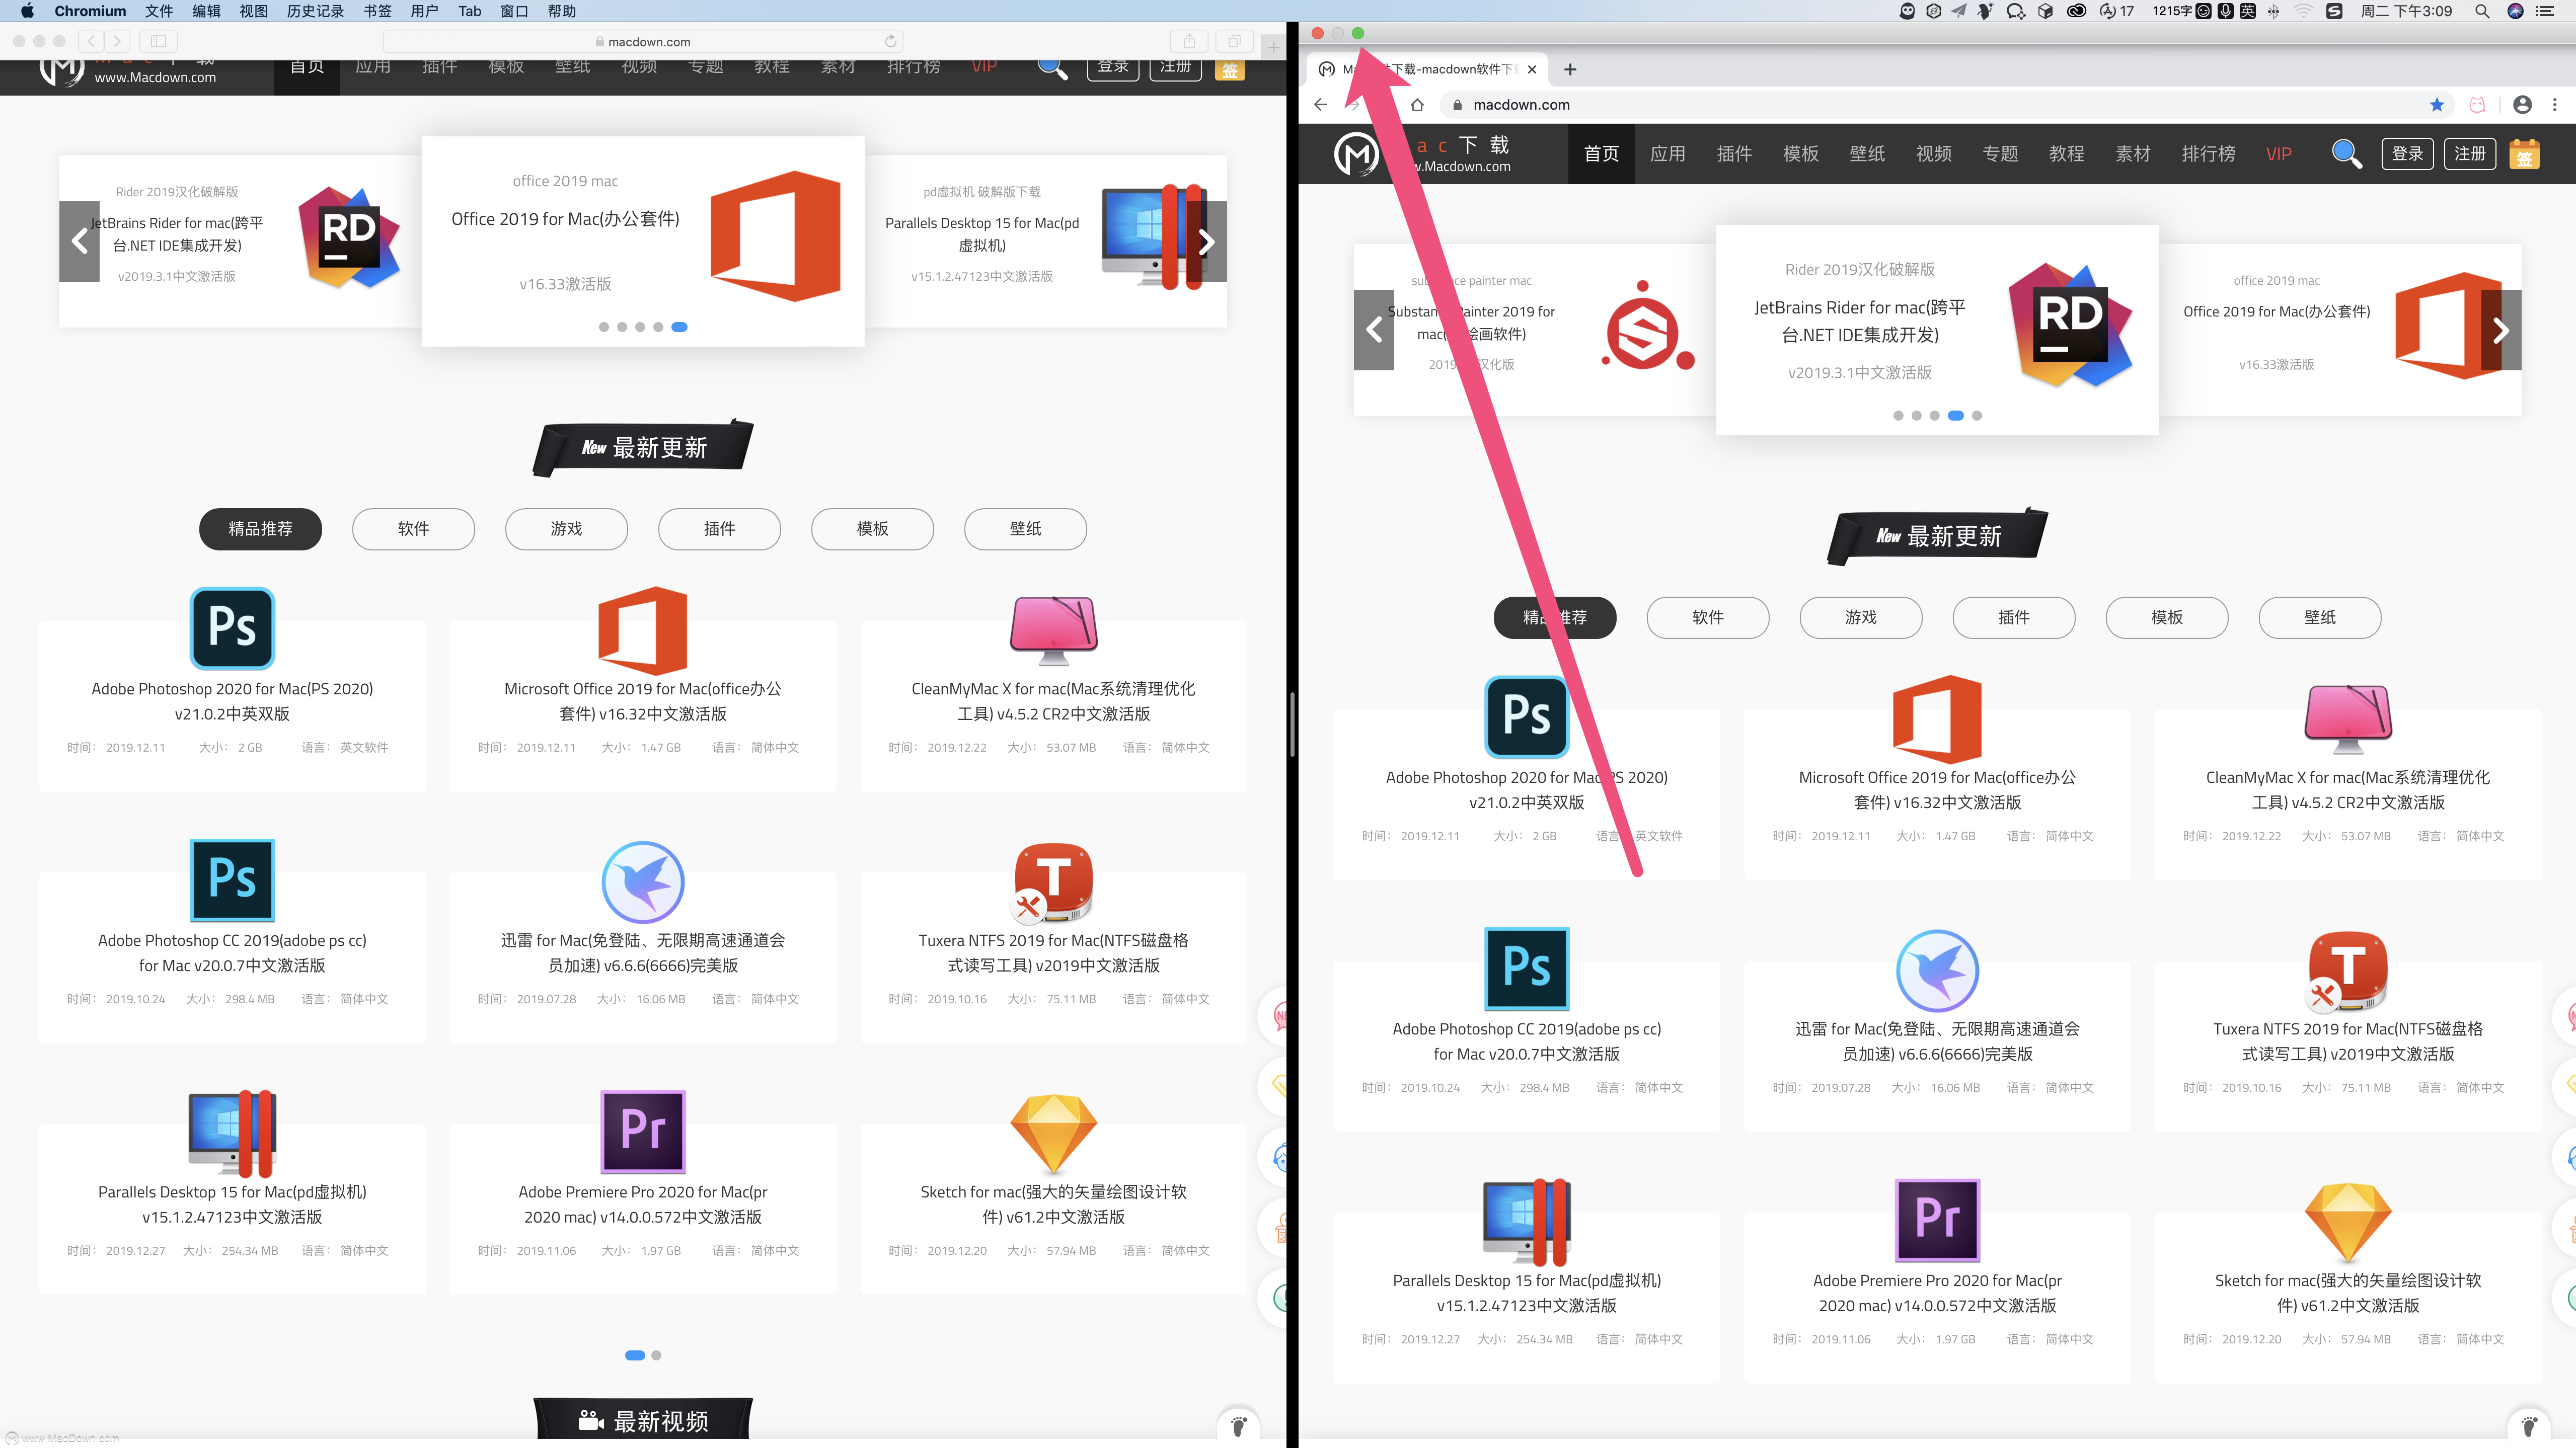
Task: Click the Photoshop 2020 icon in left window
Action: [x=232, y=627]
